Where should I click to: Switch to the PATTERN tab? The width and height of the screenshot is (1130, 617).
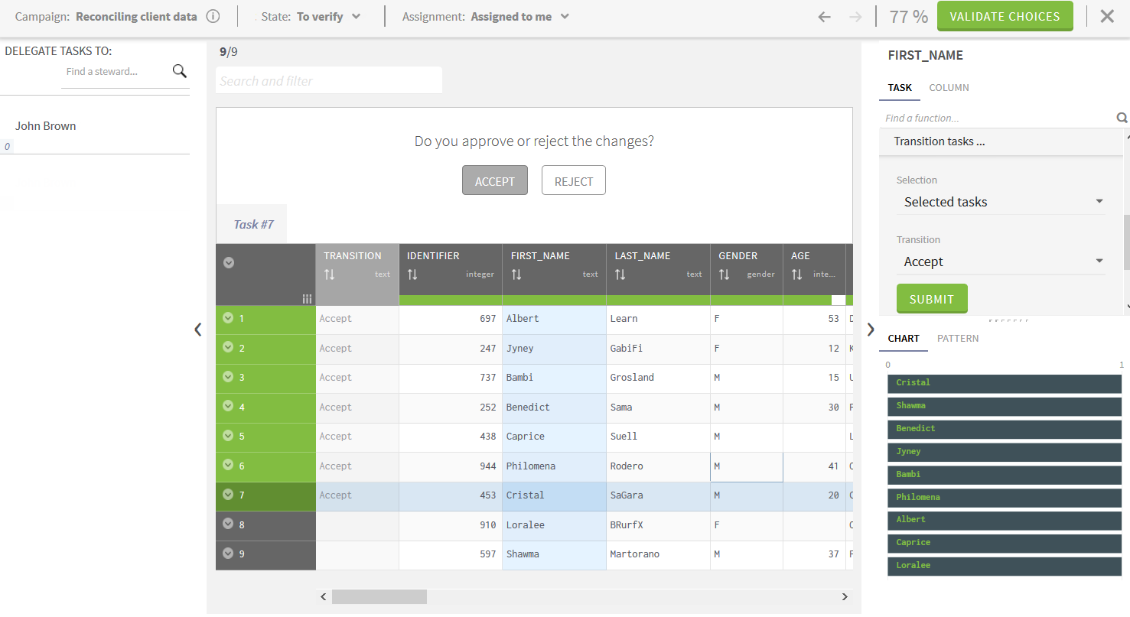click(957, 339)
